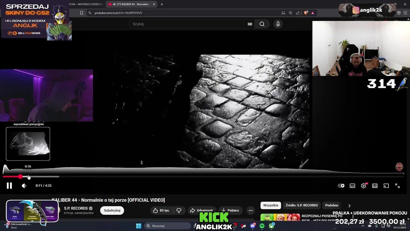The image size is (410, 231).
Task: Open ROZPOZNAJ PIOSENKĘ suggested video thumbnail
Action: click(x=280, y=218)
